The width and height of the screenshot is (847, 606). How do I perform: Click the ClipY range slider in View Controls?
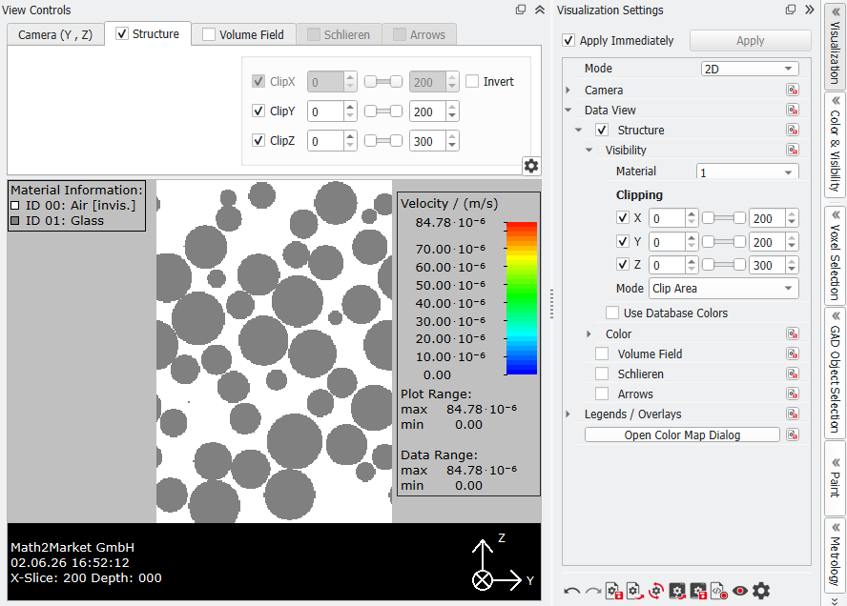click(x=383, y=111)
